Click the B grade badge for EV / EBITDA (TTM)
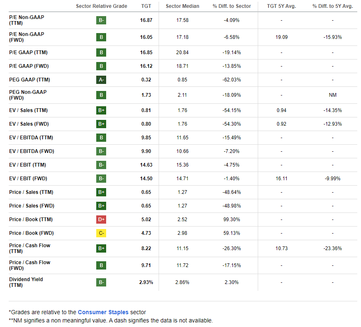 pyautogui.click(x=101, y=138)
